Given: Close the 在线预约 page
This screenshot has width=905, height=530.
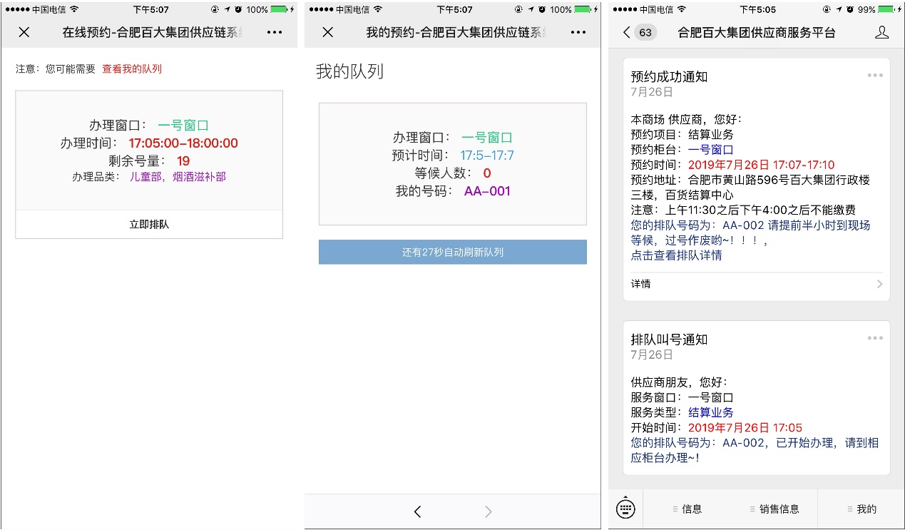Looking at the screenshot, I should 24,32.
